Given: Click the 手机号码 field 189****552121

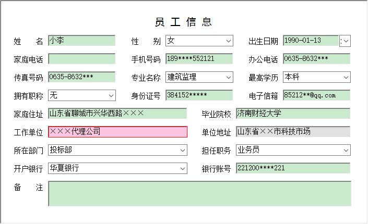Looking at the screenshot, I should (x=199, y=59).
